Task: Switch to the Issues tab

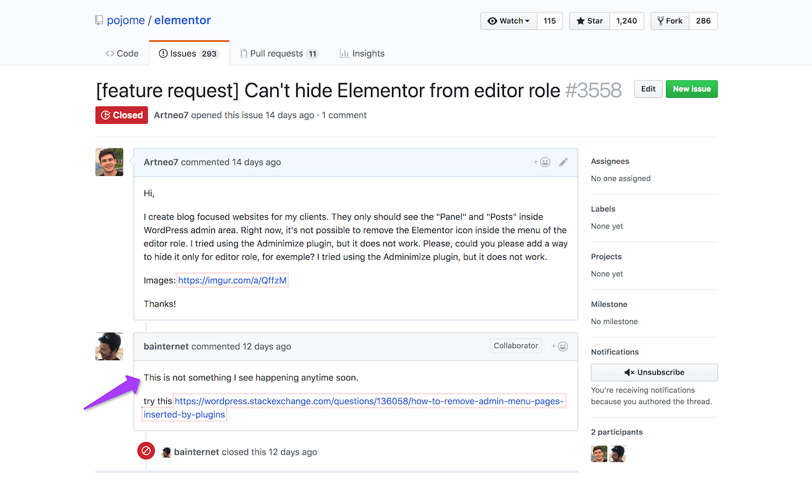Action: coord(189,53)
